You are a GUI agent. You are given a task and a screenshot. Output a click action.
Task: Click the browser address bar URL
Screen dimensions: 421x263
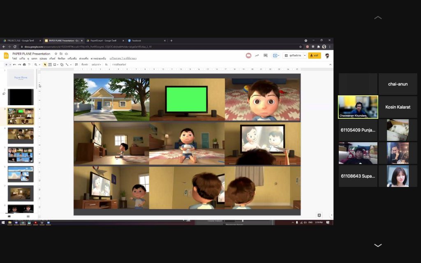coord(88,47)
